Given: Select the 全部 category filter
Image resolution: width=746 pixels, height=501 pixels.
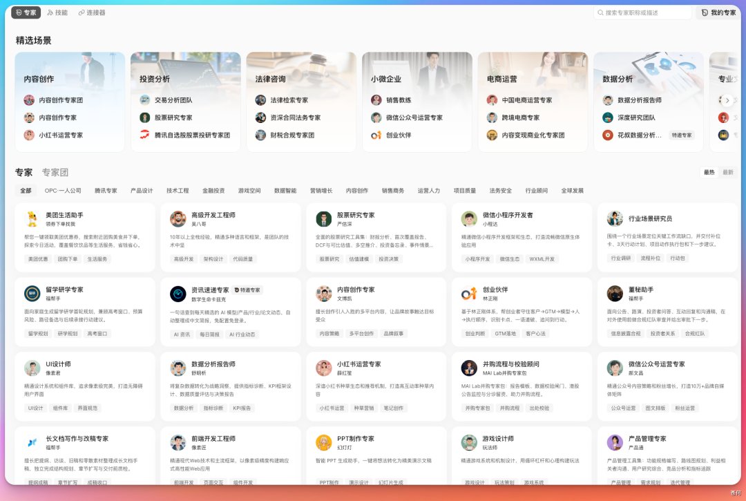Looking at the screenshot, I should point(26,191).
